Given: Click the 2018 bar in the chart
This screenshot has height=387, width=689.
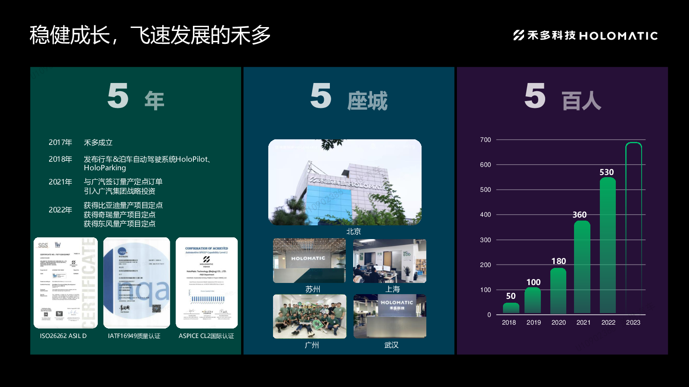Looking at the screenshot, I should pyautogui.click(x=511, y=308).
